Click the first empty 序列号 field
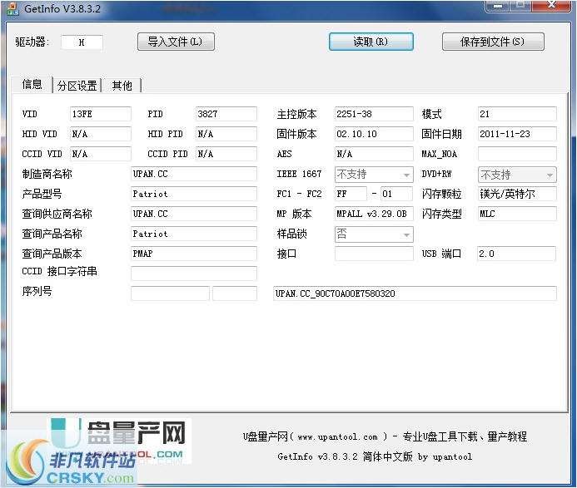 (170, 293)
